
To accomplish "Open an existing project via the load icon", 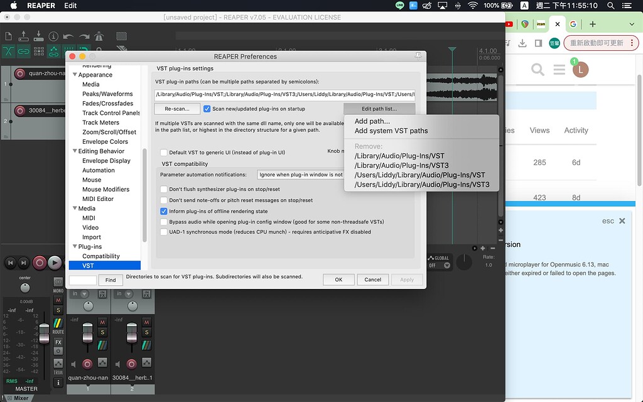I will coord(23,36).
